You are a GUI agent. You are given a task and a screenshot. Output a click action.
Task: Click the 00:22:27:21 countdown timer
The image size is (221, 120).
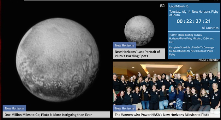click(194, 21)
